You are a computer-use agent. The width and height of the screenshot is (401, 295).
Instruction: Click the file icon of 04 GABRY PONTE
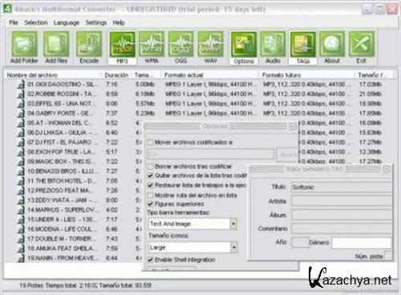(20, 113)
